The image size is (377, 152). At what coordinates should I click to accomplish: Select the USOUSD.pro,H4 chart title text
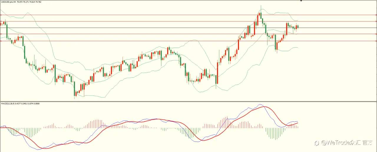[9, 2]
